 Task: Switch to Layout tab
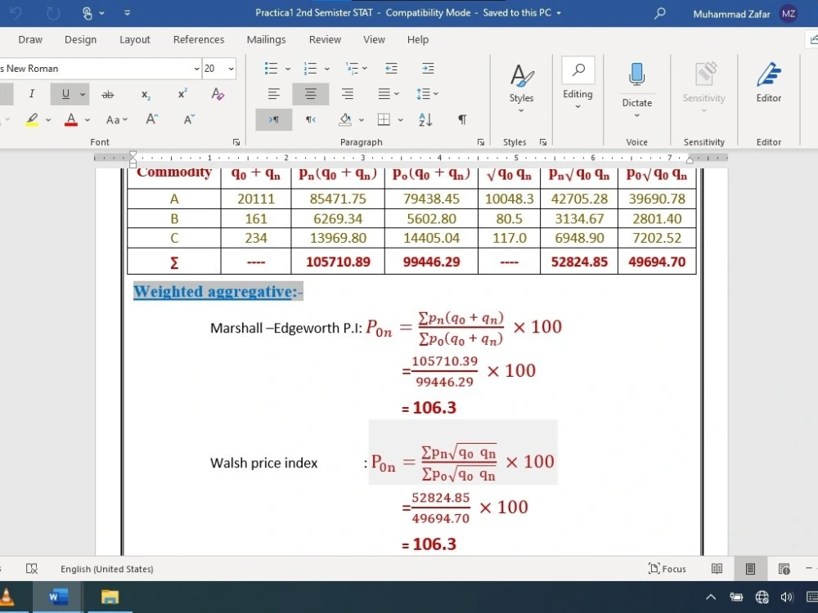coord(135,39)
